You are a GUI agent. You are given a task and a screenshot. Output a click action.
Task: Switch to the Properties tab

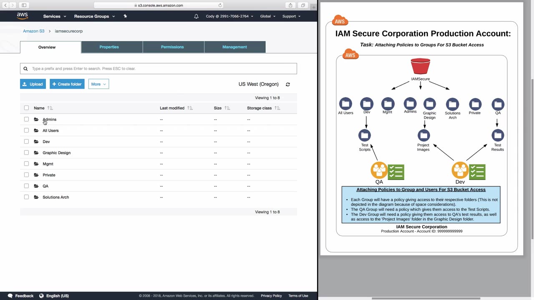pyautogui.click(x=112, y=47)
